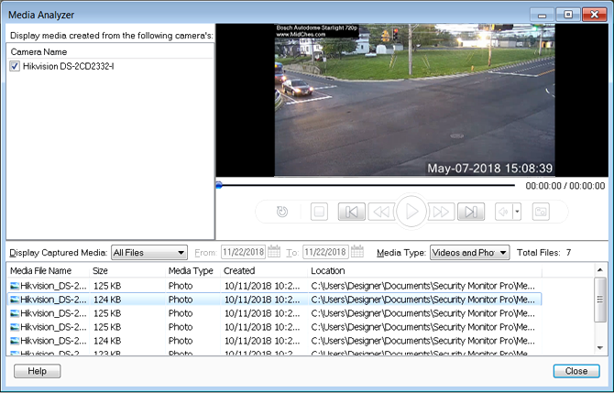Open the Media Type dropdown
This screenshot has width=614, height=393.
point(502,252)
